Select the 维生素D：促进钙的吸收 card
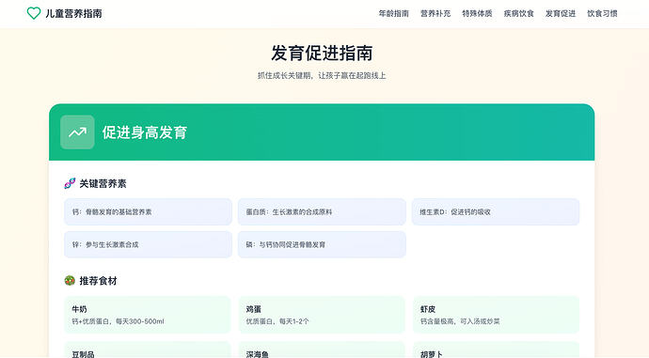This screenshot has height=358, width=649. coord(496,212)
